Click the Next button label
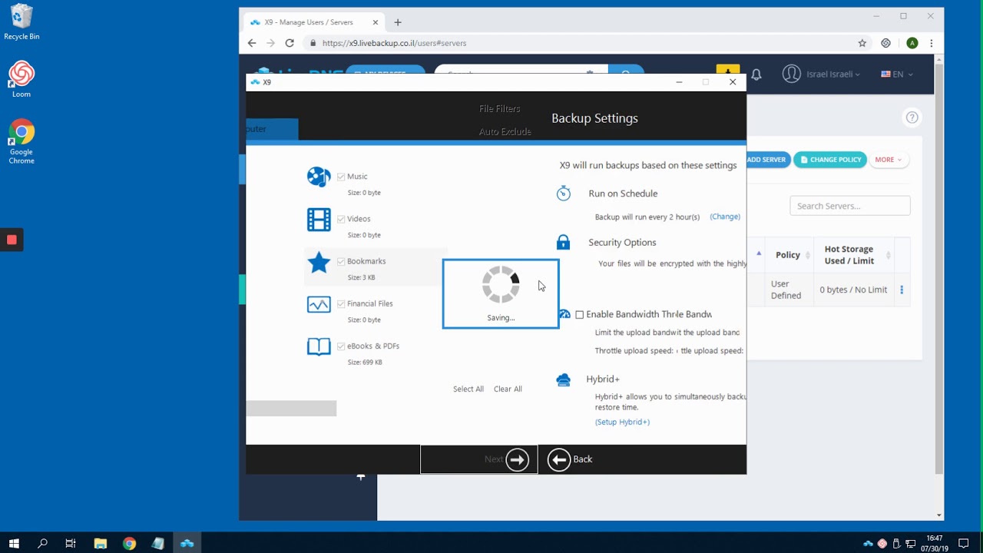Image resolution: width=983 pixels, height=553 pixels. click(x=494, y=459)
